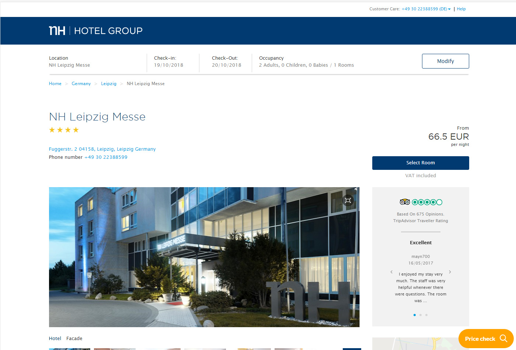Click the four-star hotel rating
The height and width of the screenshot is (350, 516).
click(x=64, y=130)
